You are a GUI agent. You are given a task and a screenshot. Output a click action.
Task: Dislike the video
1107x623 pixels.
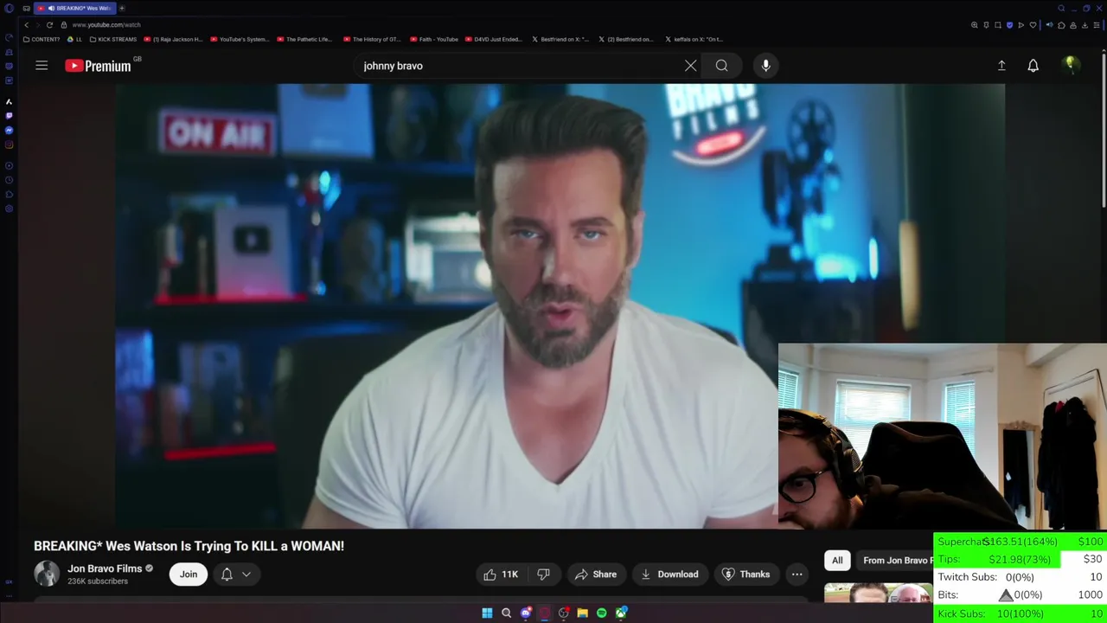[544, 575]
